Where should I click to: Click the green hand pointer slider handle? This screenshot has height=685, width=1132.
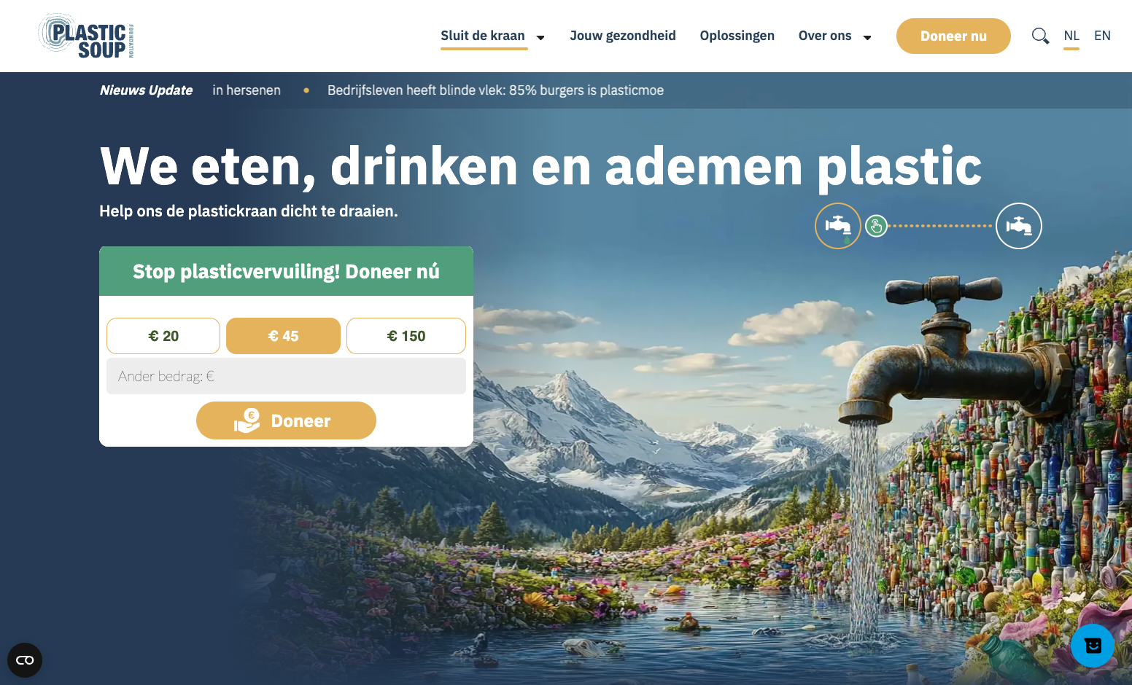(x=876, y=226)
